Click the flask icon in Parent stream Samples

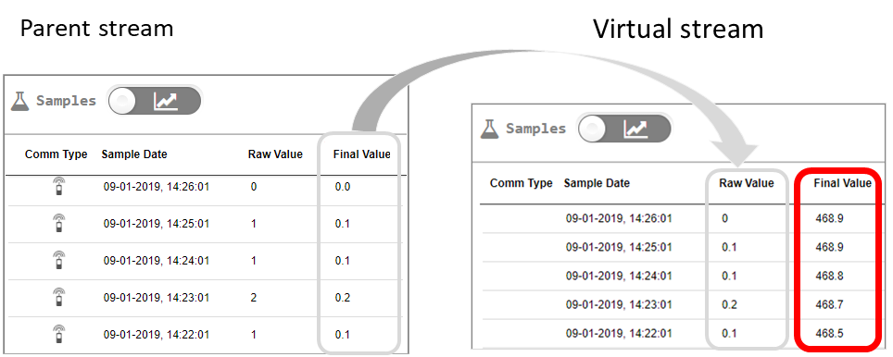point(20,101)
